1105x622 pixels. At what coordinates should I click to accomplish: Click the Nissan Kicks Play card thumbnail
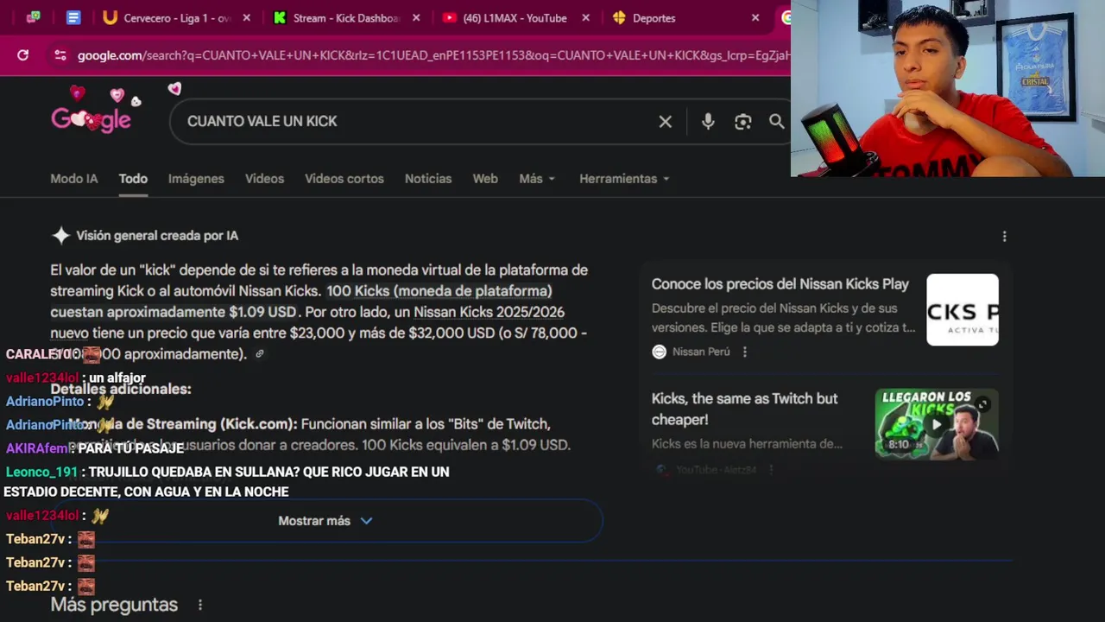963,310
